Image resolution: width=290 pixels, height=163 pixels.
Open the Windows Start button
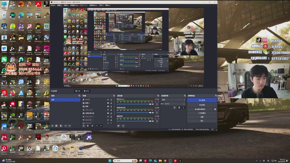[110, 161]
